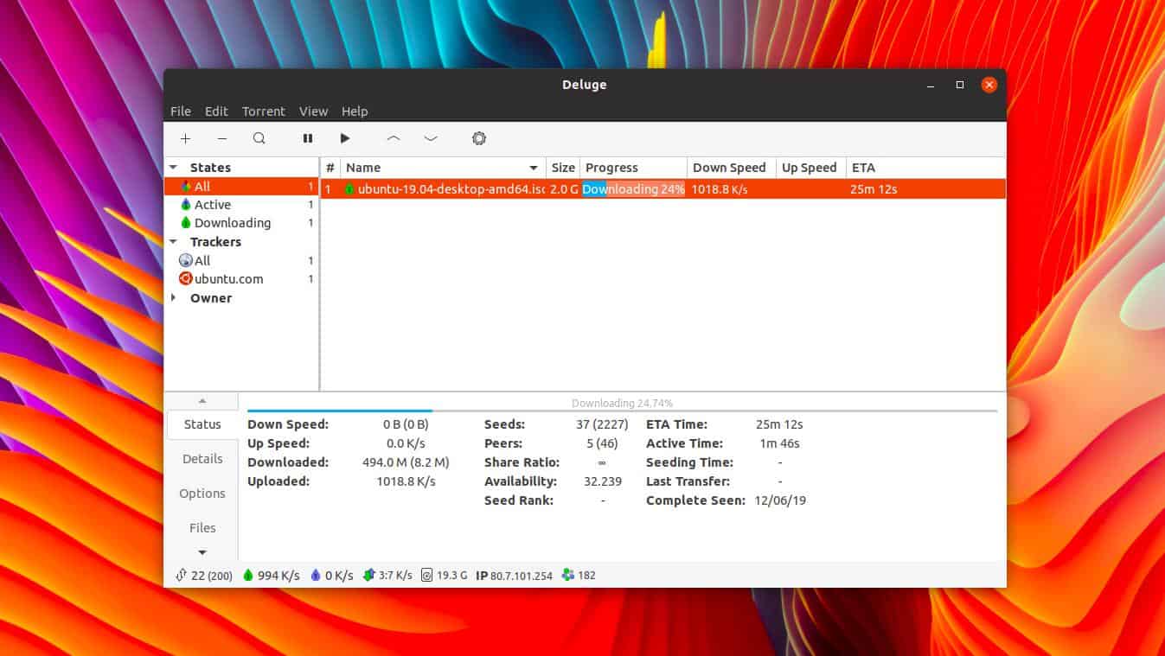The image size is (1165, 656).
Task: Maximize the Deluge window
Action: click(x=959, y=85)
